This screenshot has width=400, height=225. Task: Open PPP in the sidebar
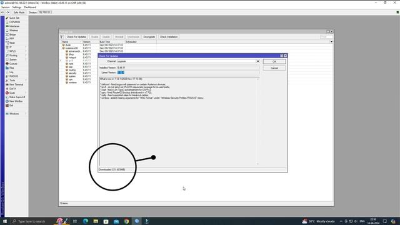[11, 39]
